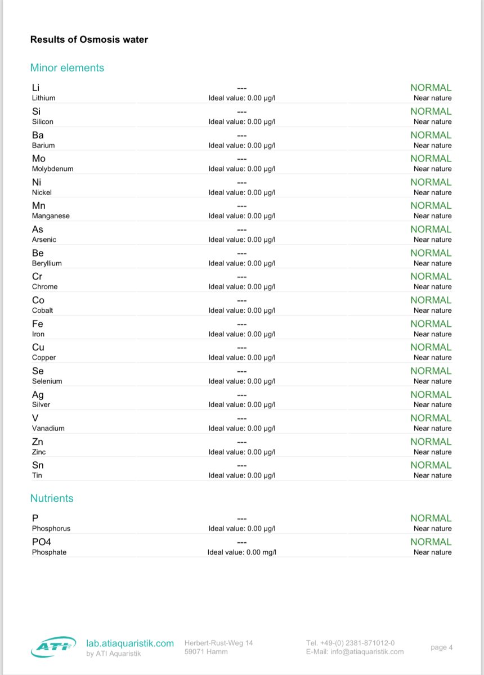Click the page 4 indicator in the footer
The height and width of the screenshot is (675, 484).
coord(441,647)
